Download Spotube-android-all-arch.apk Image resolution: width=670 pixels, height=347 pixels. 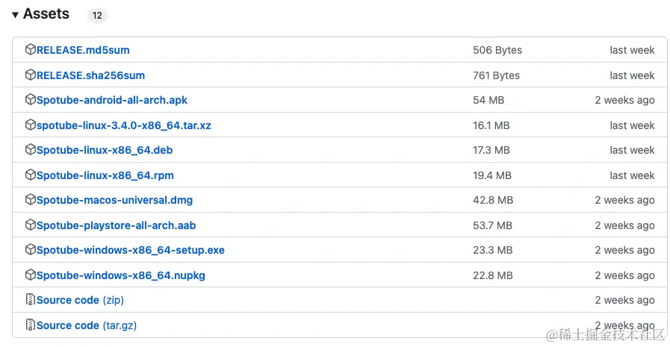point(112,100)
